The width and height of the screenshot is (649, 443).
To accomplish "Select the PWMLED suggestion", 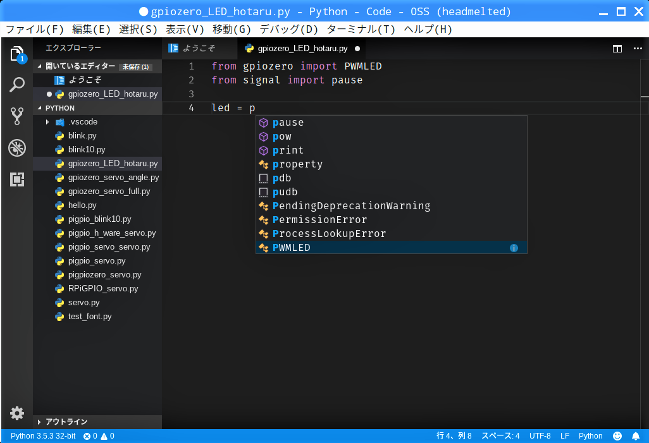I will pyautogui.click(x=391, y=248).
